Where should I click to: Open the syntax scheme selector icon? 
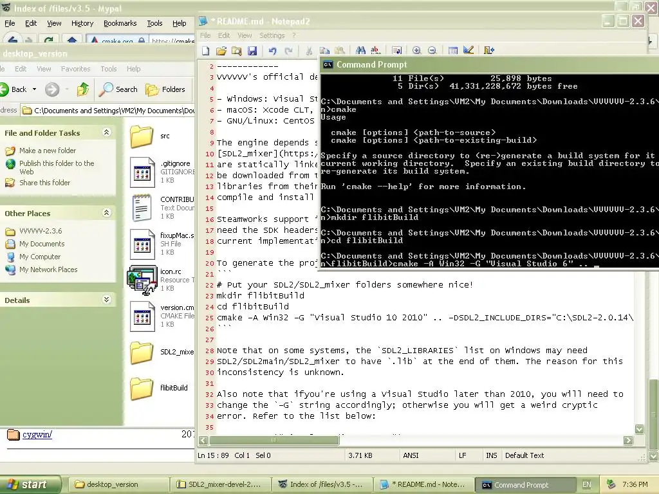452,51
